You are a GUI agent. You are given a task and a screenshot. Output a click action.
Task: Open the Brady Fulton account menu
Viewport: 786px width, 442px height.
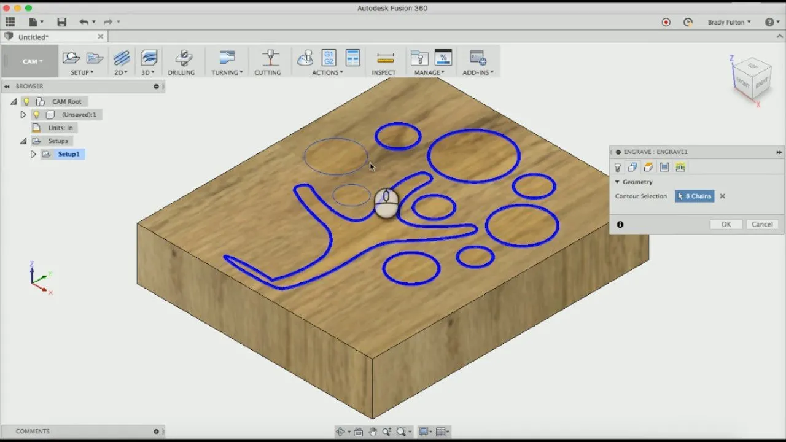(729, 22)
